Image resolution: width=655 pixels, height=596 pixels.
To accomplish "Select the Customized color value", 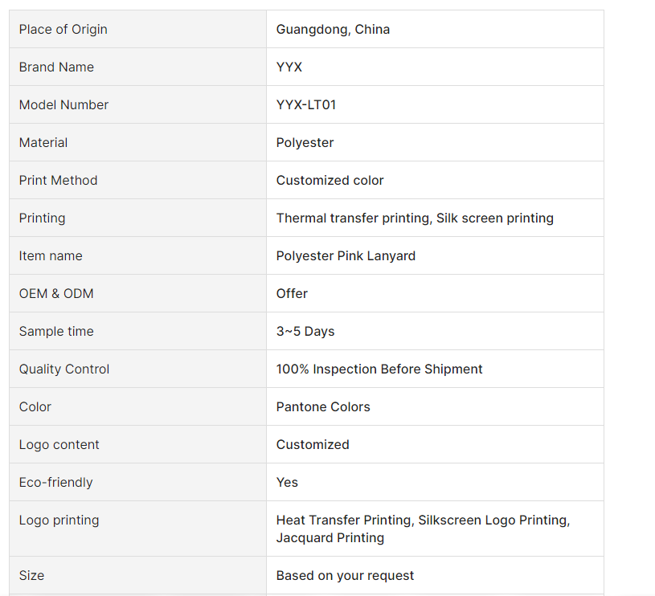I will pyautogui.click(x=330, y=181).
